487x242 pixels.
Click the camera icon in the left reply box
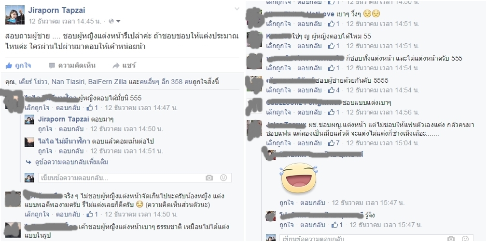(209, 178)
